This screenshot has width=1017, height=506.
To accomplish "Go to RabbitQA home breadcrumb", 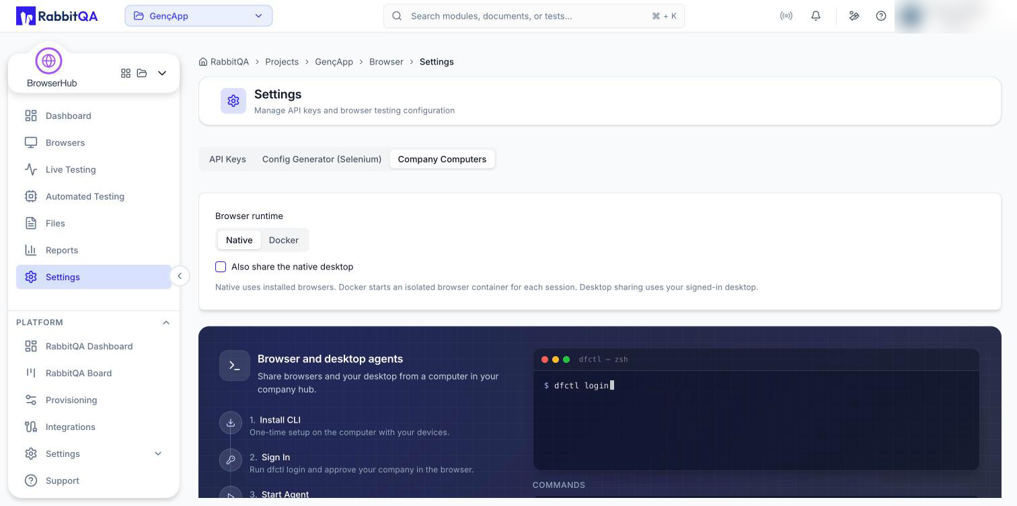I will tap(224, 62).
